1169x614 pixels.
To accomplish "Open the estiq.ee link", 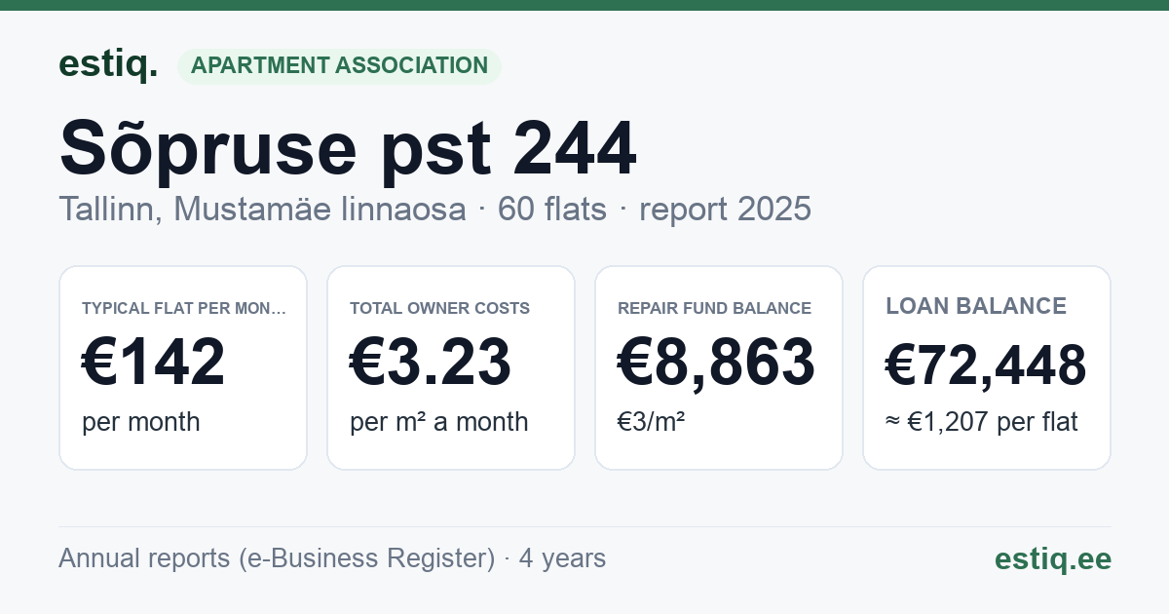I will [x=1053, y=558].
